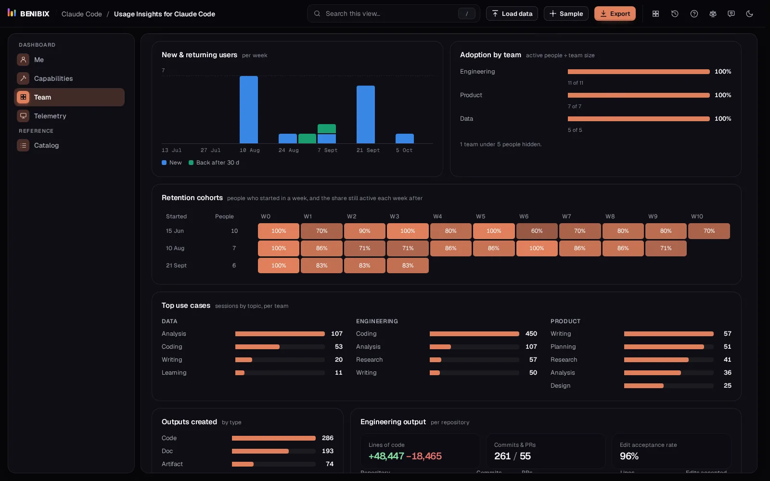This screenshot has height=481, width=770.
Task: Open the Capabilities page
Action: pos(69,78)
